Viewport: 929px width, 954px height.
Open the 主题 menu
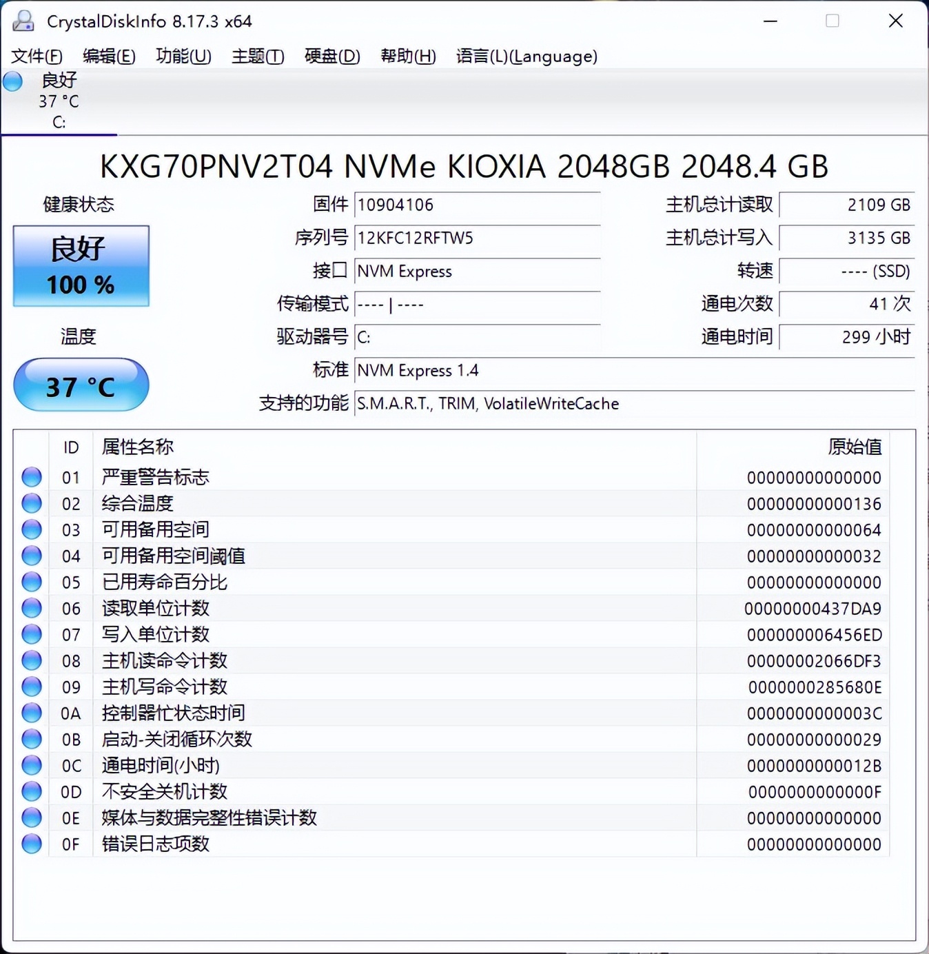pyautogui.click(x=257, y=57)
